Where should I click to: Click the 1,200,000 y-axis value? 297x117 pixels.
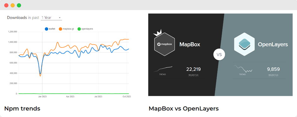[13, 32]
